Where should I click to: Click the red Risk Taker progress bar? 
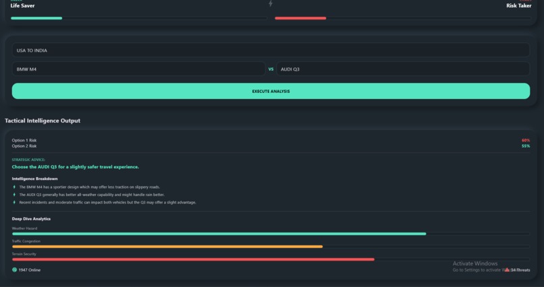coord(300,18)
